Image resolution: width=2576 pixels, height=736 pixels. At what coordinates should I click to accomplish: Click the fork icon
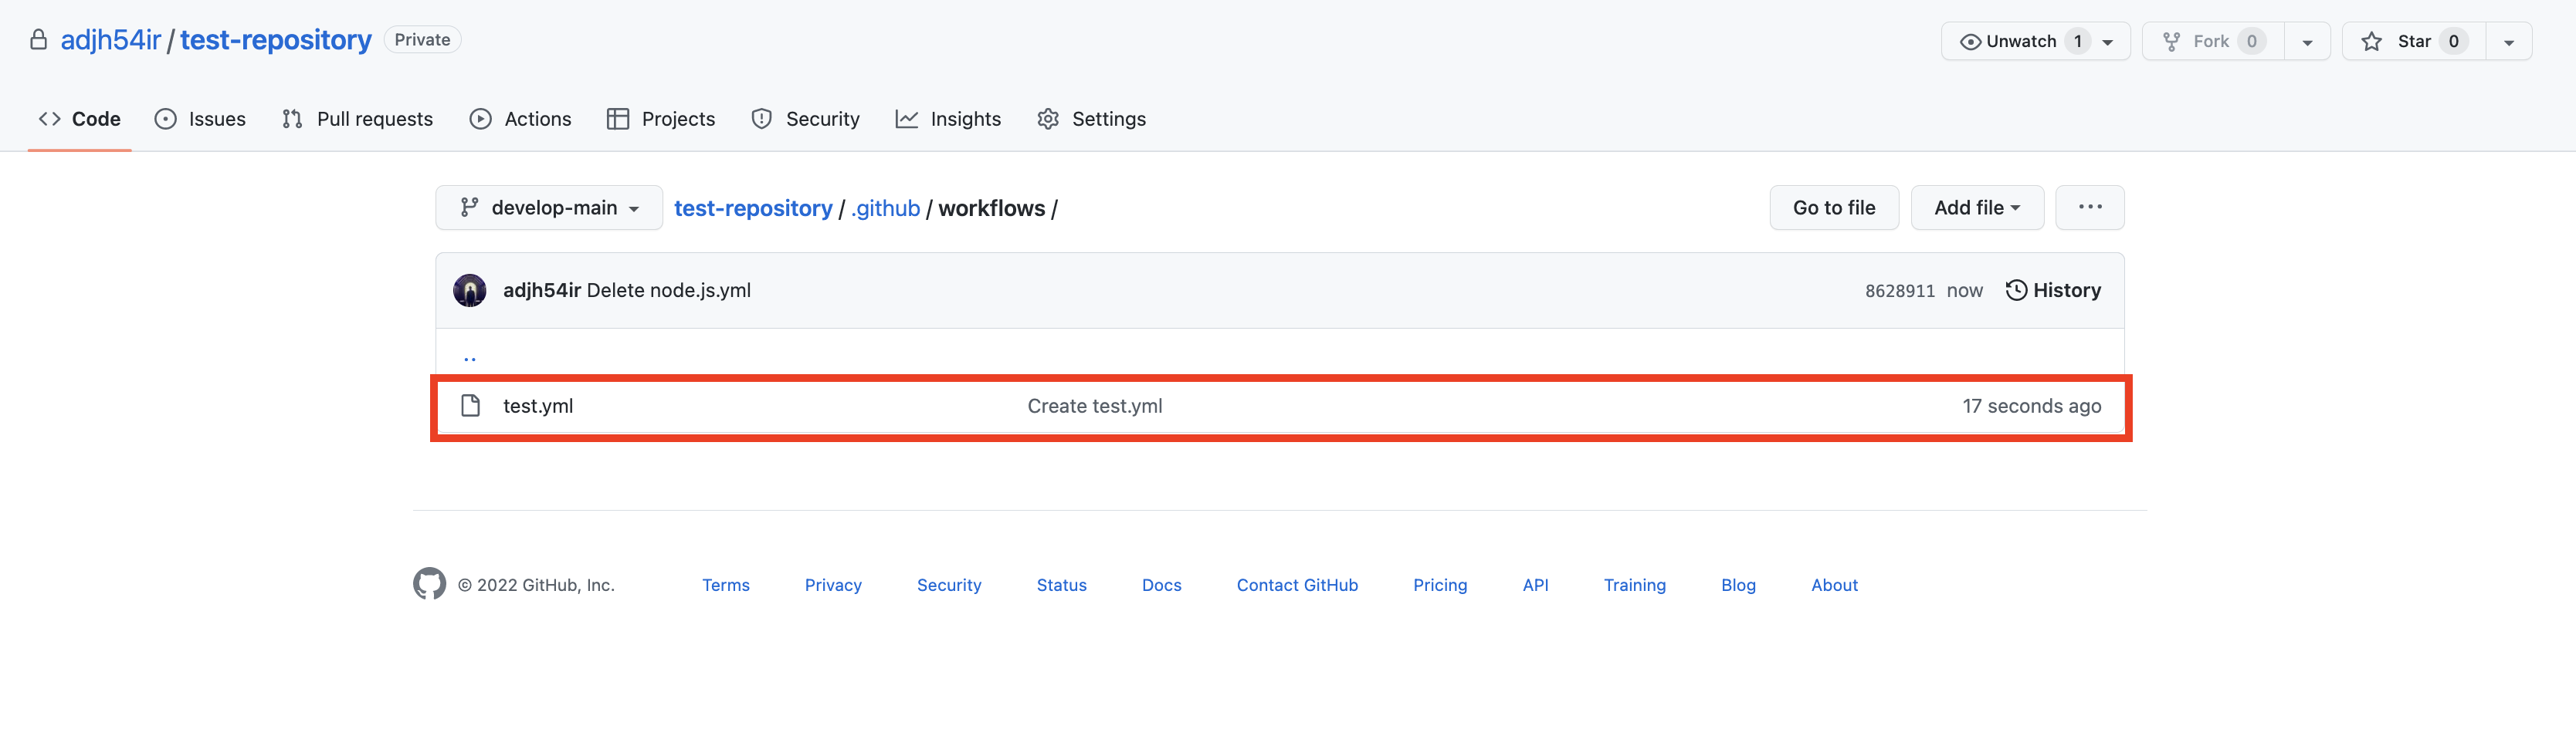tap(2172, 42)
